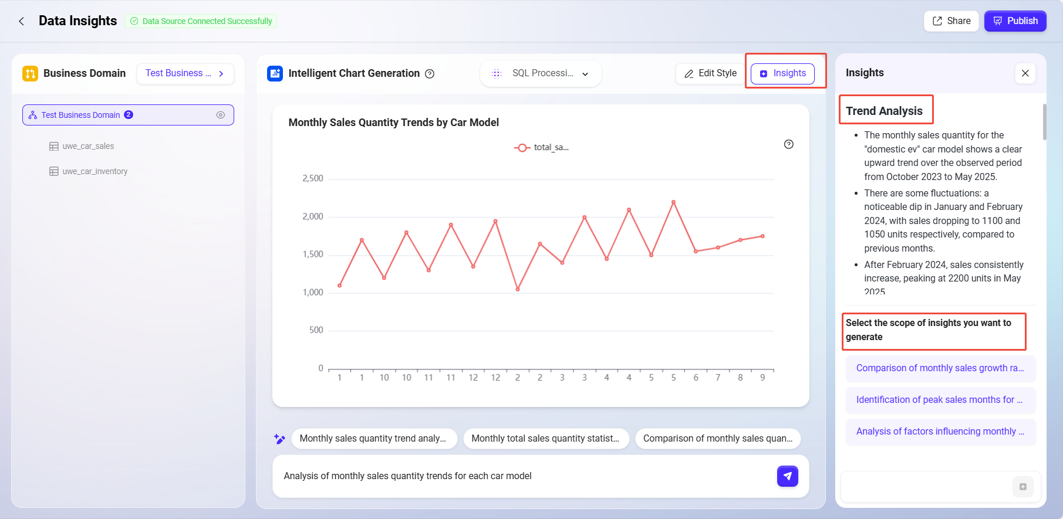
Task: Select the uwe_car_inventory table
Action: pyautogui.click(x=95, y=171)
